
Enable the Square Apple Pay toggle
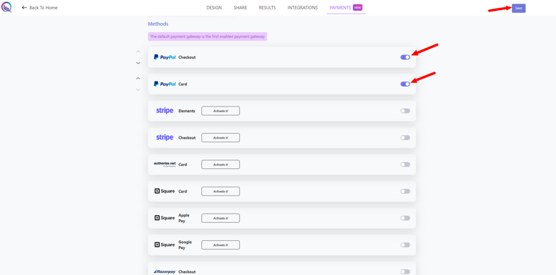[405, 218]
